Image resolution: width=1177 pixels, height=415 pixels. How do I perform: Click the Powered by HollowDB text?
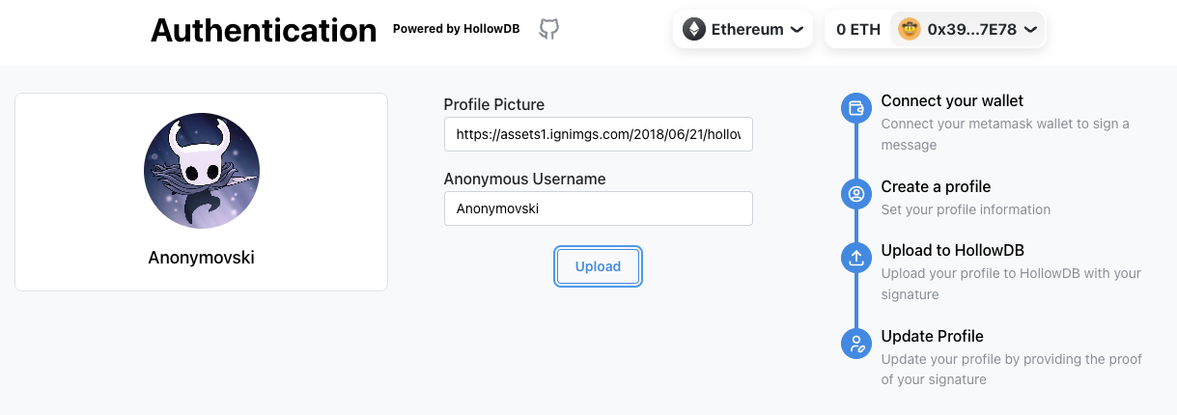click(x=456, y=29)
